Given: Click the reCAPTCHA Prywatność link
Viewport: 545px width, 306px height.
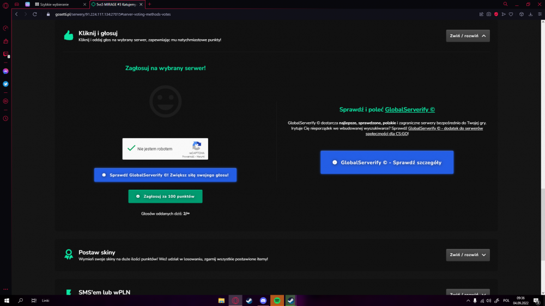Looking at the screenshot, I should 188,157.
